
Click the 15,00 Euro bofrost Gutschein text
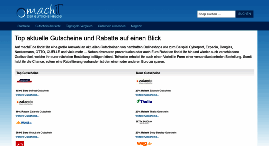pyautogui.click(x=32, y=91)
